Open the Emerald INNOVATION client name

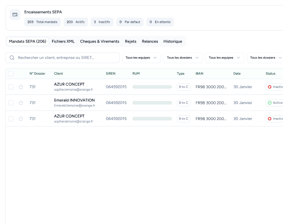[x=74, y=100]
